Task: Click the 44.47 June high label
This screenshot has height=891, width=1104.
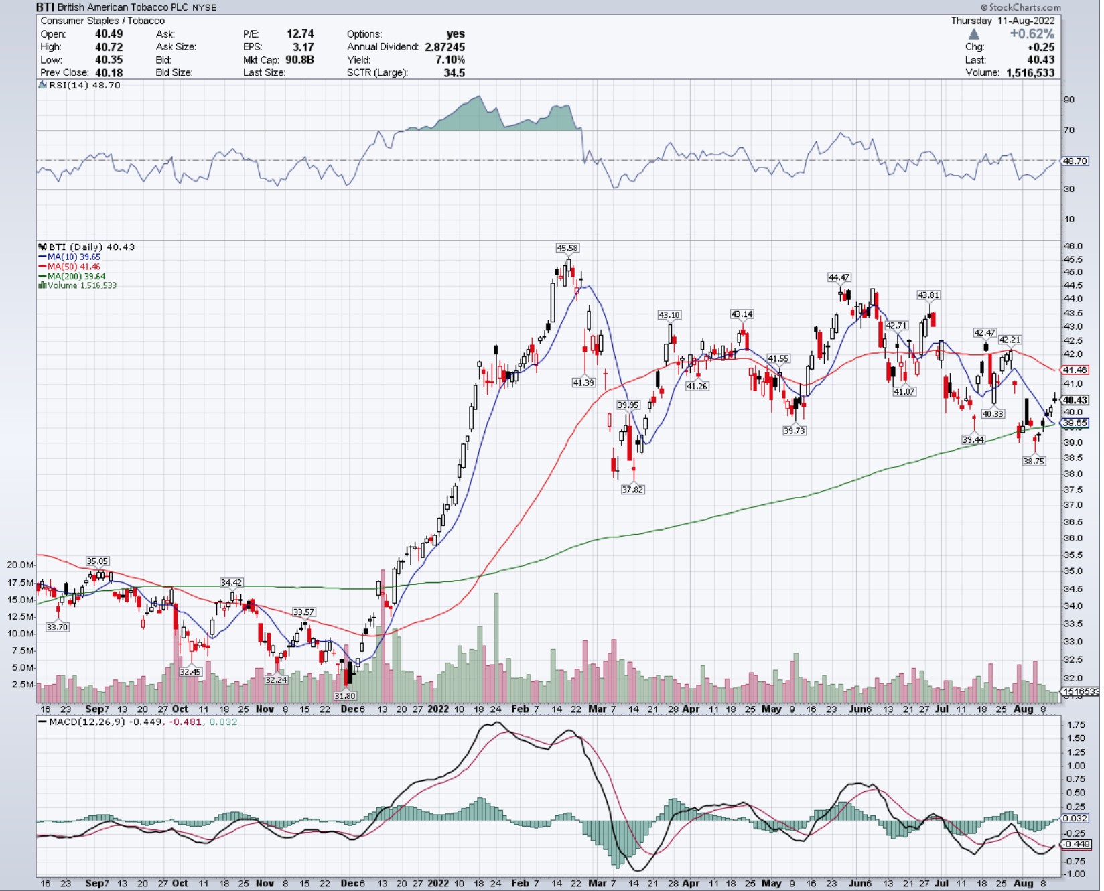Action: pyautogui.click(x=839, y=277)
